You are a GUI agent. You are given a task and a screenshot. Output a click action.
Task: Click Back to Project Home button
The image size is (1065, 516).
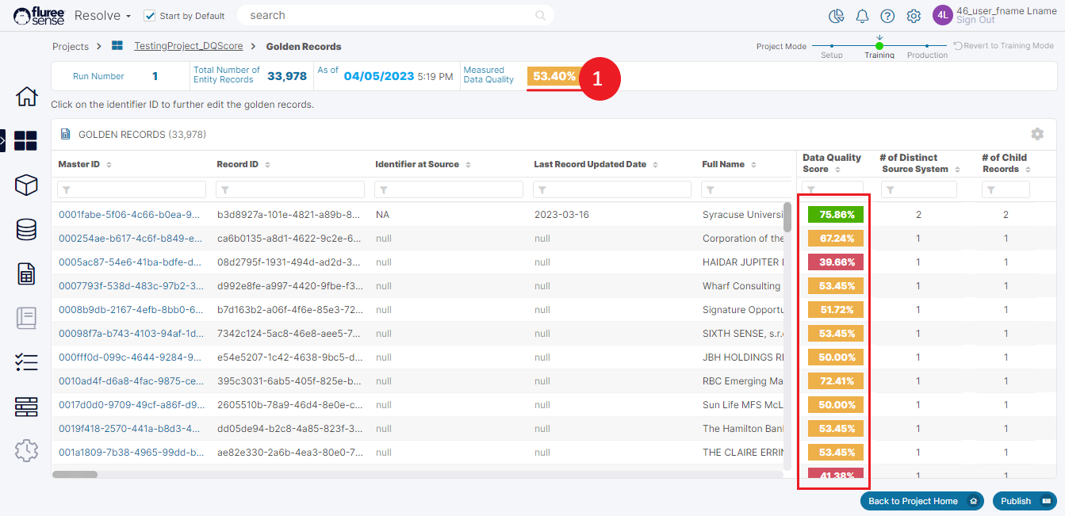click(921, 501)
